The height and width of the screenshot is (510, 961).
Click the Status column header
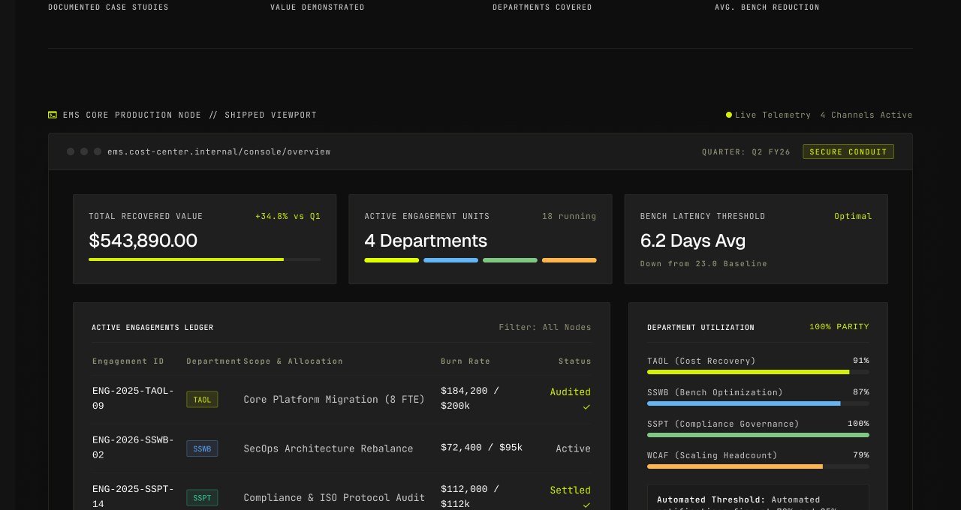pos(575,361)
